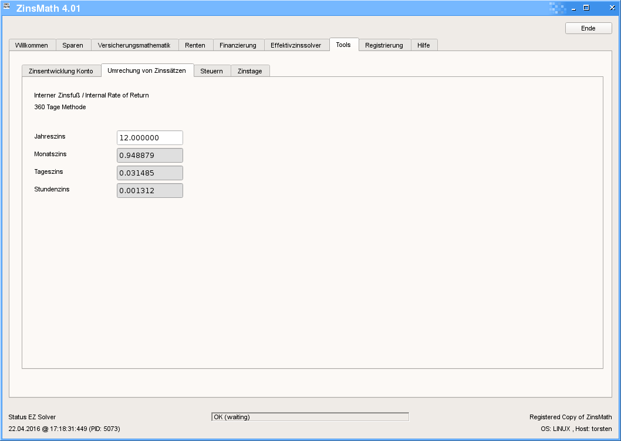621x441 pixels.
Task: Click the Stundenzins result field
Action: pyautogui.click(x=150, y=190)
